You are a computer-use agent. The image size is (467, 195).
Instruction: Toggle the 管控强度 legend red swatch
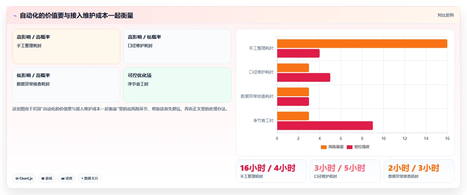pyautogui.click(x=350, y=147)
